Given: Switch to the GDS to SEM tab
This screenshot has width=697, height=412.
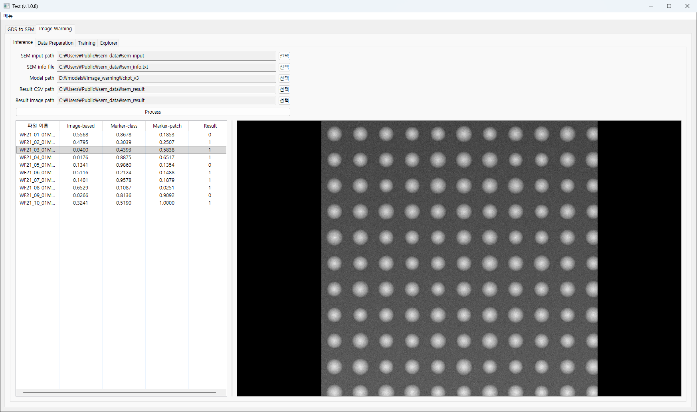Looking at the screenshot, I should 21,29.
